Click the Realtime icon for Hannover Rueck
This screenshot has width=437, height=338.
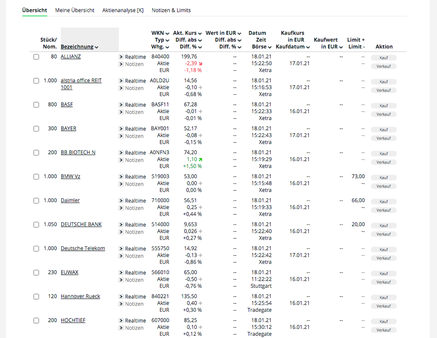point(121,297)
